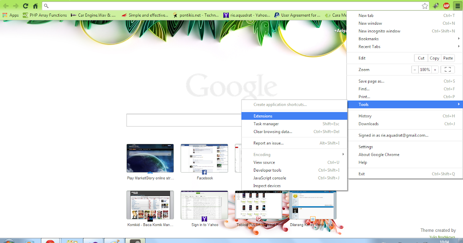
Task: Select About Google Chrome
Action: point(404,155)
